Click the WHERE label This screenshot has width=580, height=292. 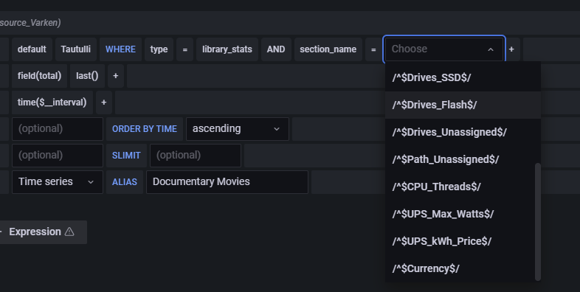pos(120,49)
